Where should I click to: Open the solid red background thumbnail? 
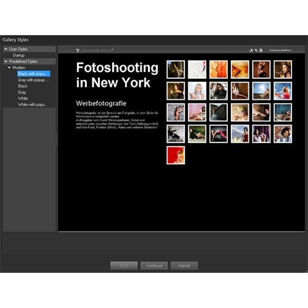coord(176,155)
